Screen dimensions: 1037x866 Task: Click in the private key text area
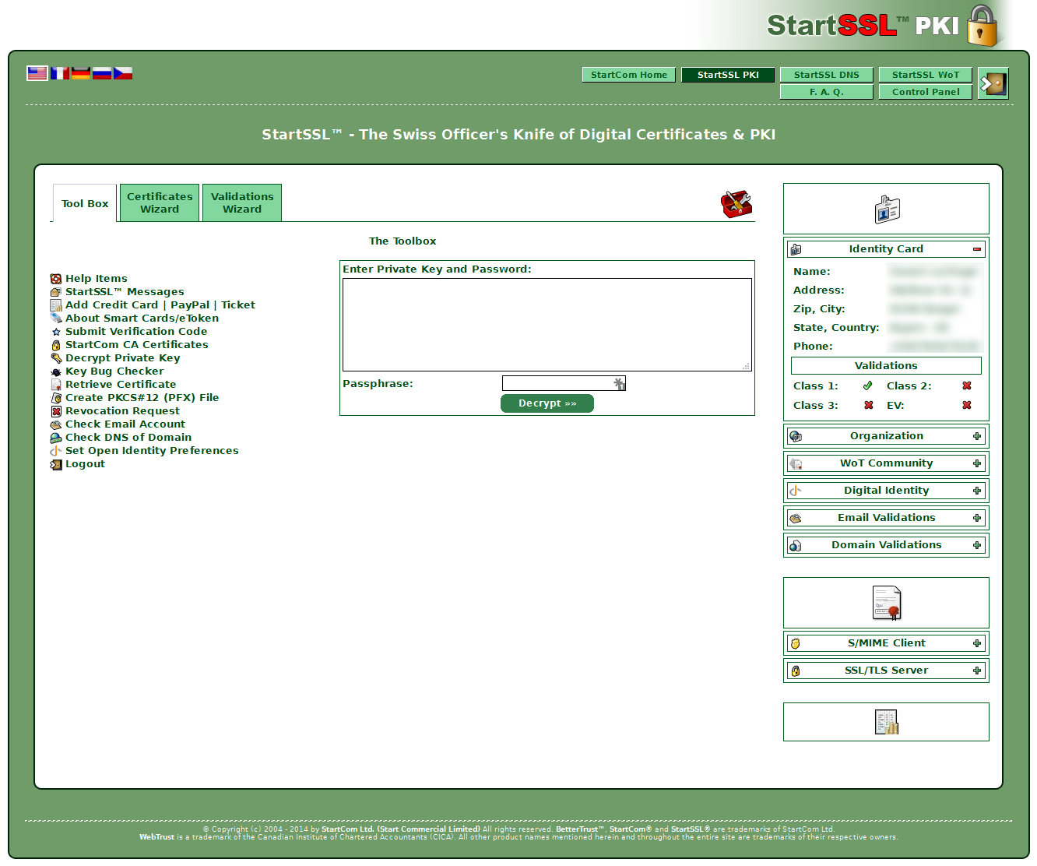547,325
